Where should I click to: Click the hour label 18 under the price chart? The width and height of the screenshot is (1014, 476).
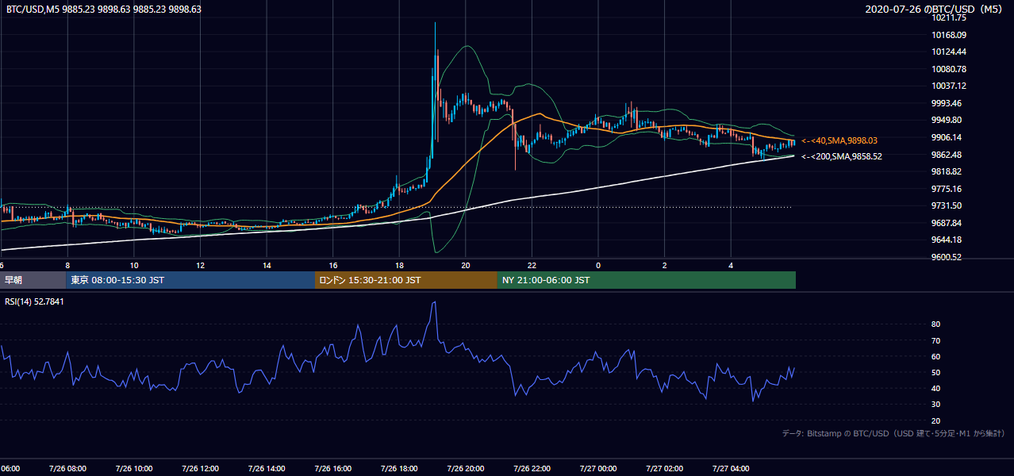point(399,265)
